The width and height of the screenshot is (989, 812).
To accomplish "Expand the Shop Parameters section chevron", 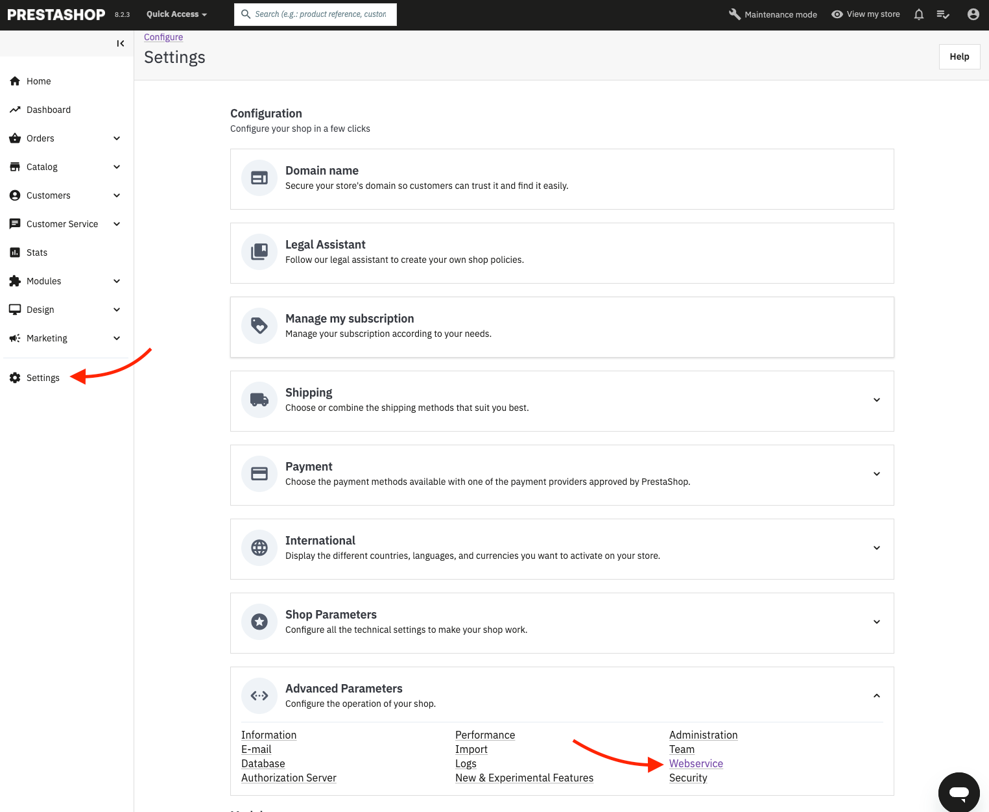I will [876, 622].
